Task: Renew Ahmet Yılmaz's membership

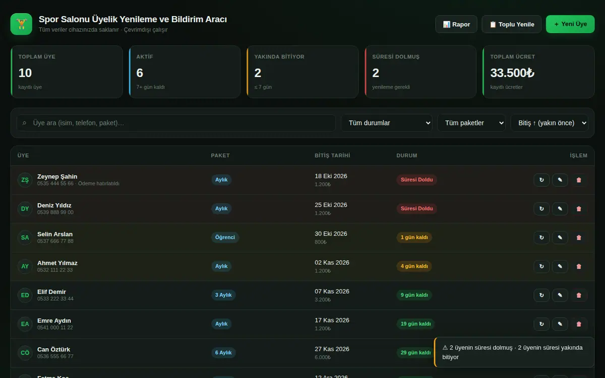Action: point(541,266)
